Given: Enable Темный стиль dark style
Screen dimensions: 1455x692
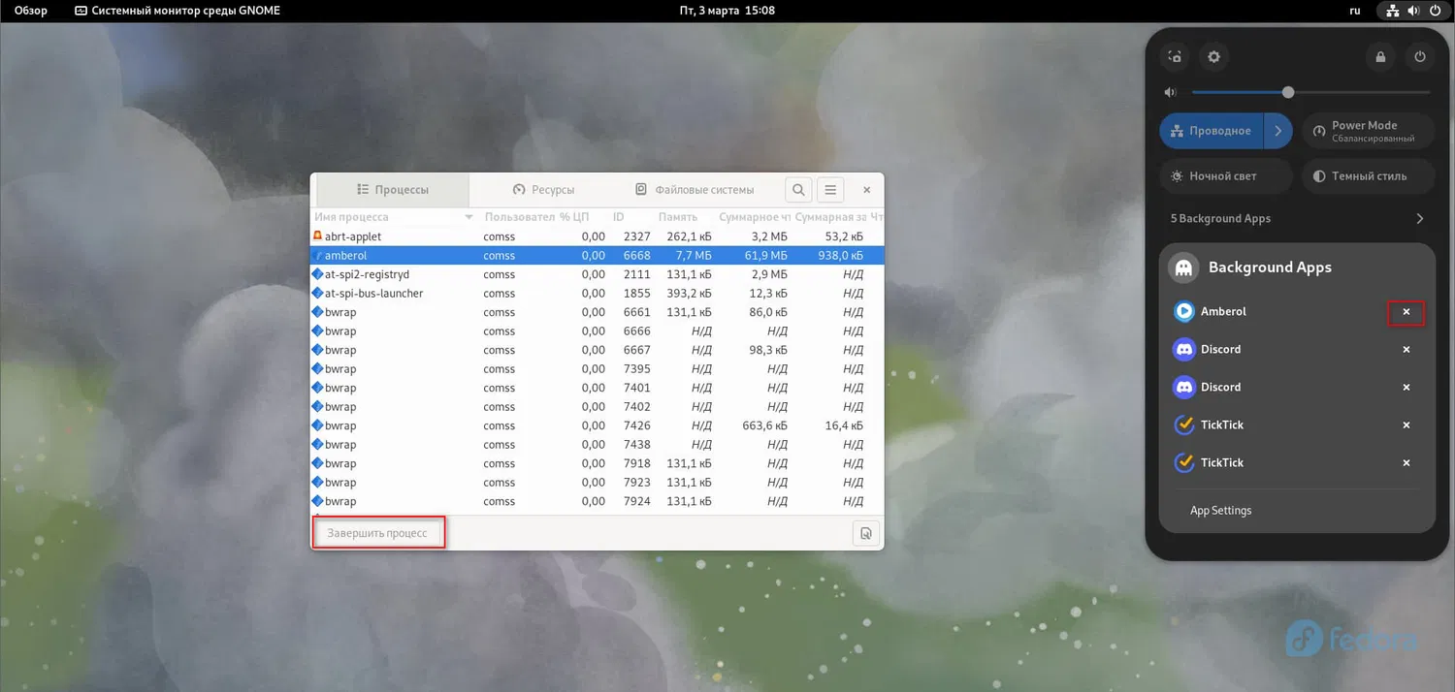Looking at the screenshot, I should point(1368,176).
